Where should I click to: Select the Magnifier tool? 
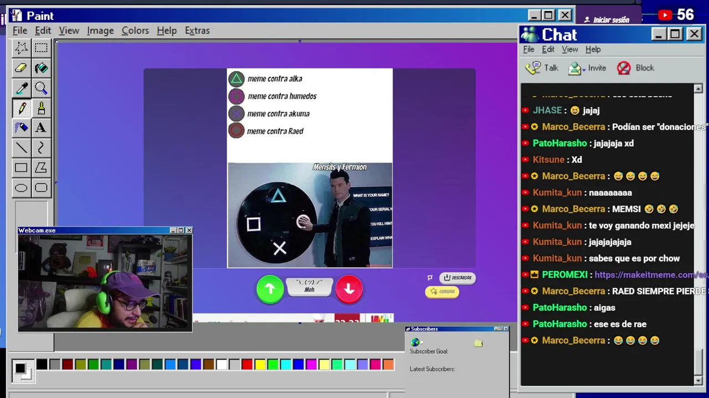[41, 88]
